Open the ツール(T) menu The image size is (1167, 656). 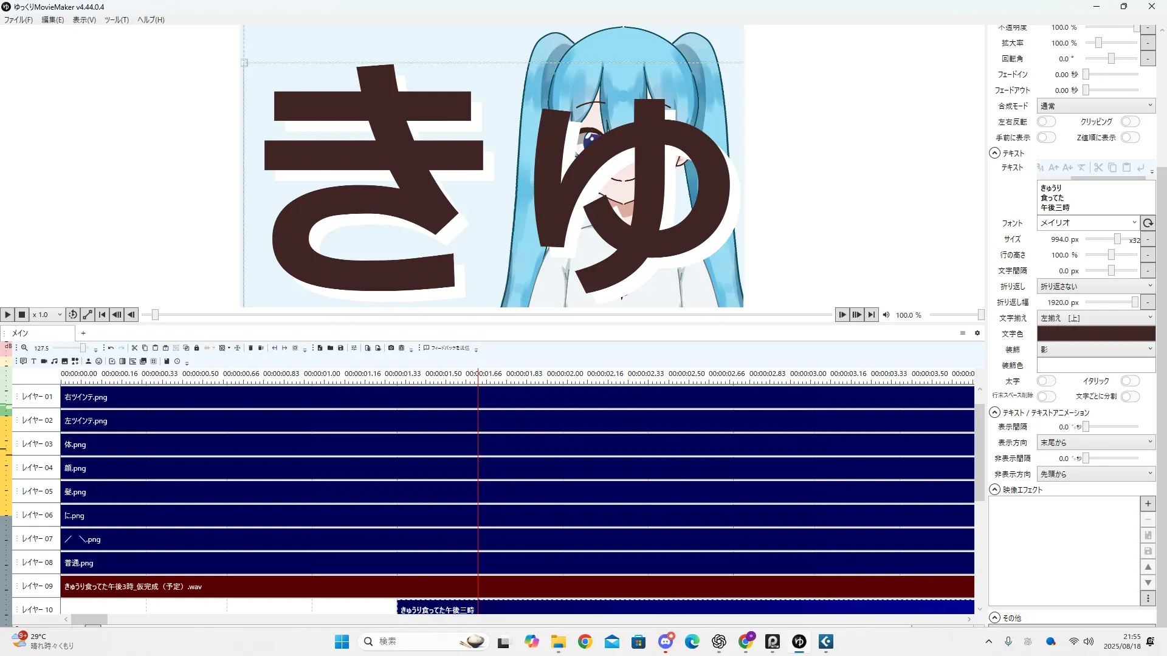(116, 19)
